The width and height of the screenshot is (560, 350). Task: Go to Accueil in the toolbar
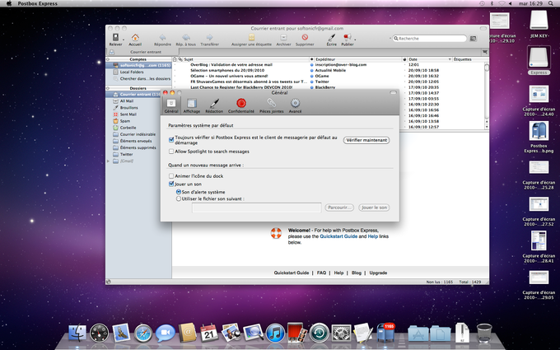(135, 38)
